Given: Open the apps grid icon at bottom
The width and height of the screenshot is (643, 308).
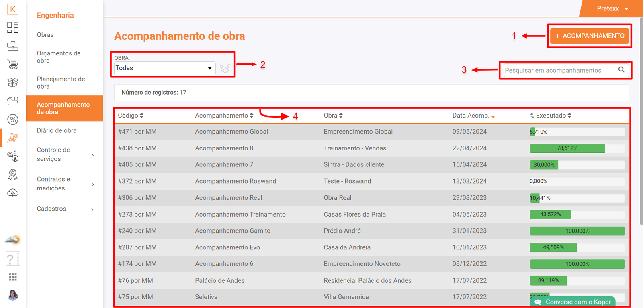Looking at the screenshot, I should [13, 277].
